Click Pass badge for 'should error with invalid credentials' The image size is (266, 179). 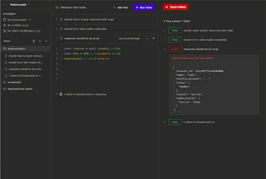pos(175,40)
